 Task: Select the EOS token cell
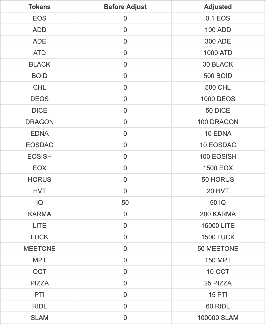click(x=40, y=18)
